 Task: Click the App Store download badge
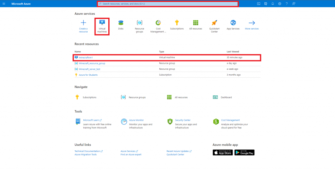pyautogui.click(x=223, y=152)
